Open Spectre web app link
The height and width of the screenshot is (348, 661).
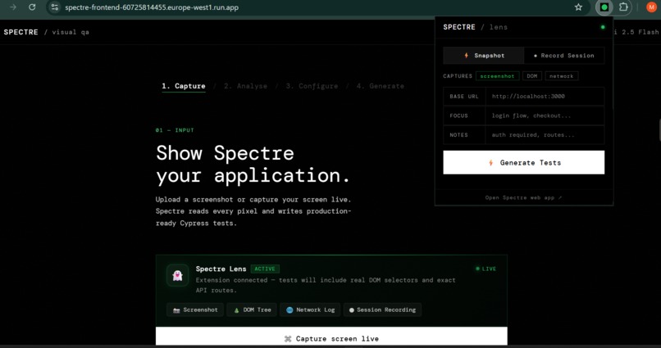(x=523, y=198)
